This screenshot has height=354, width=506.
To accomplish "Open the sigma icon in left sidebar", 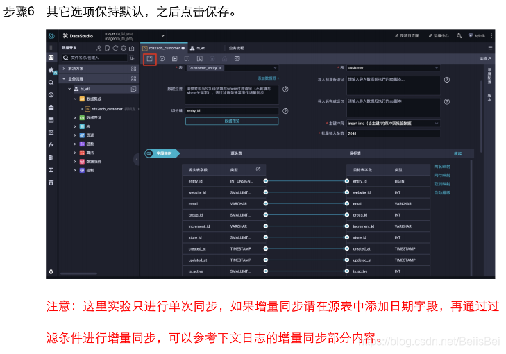I will [51, 170].
